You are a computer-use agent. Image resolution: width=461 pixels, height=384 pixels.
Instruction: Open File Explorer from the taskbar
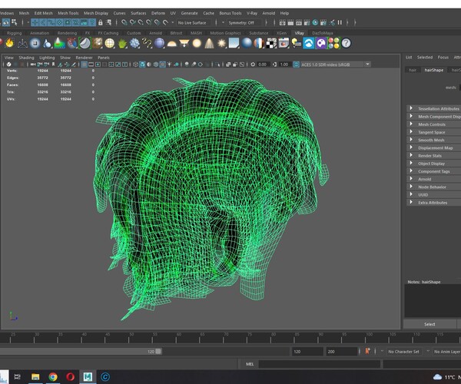[x=35, y=376]
